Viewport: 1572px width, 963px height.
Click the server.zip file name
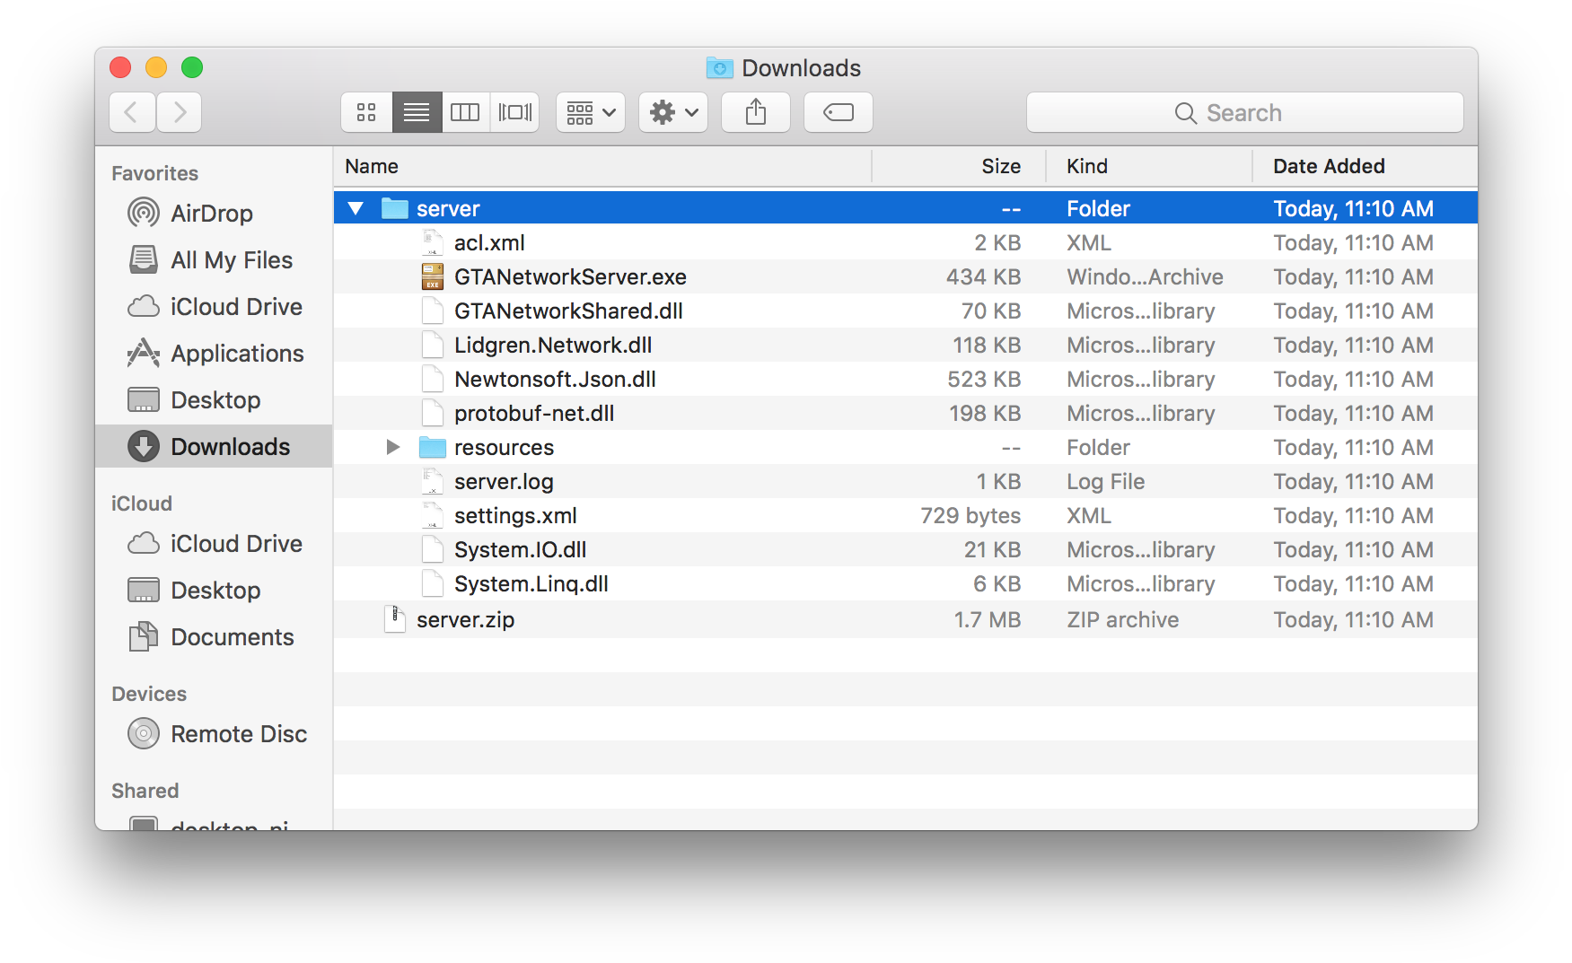point(465,620)
